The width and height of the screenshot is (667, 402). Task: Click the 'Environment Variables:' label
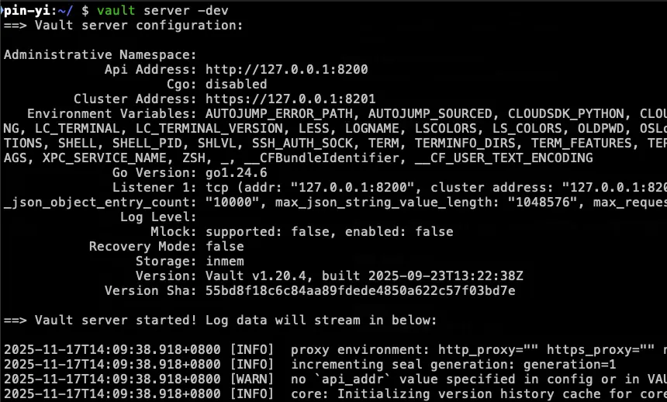tap(112, 114)
